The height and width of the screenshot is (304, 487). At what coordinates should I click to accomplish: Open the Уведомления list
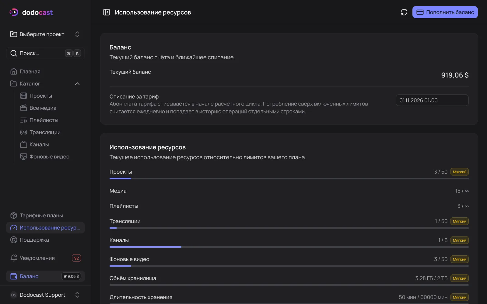coord(45,258)
